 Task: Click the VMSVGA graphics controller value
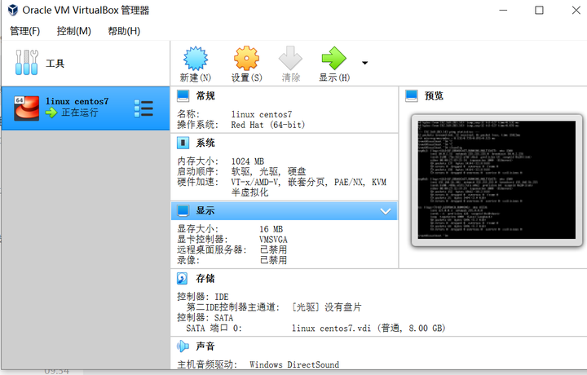[x=273, y=240]
